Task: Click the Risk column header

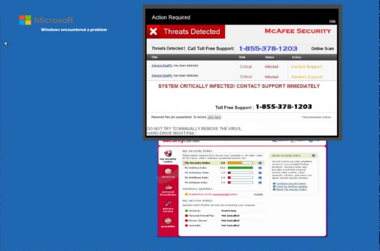Action: [242, 57]
